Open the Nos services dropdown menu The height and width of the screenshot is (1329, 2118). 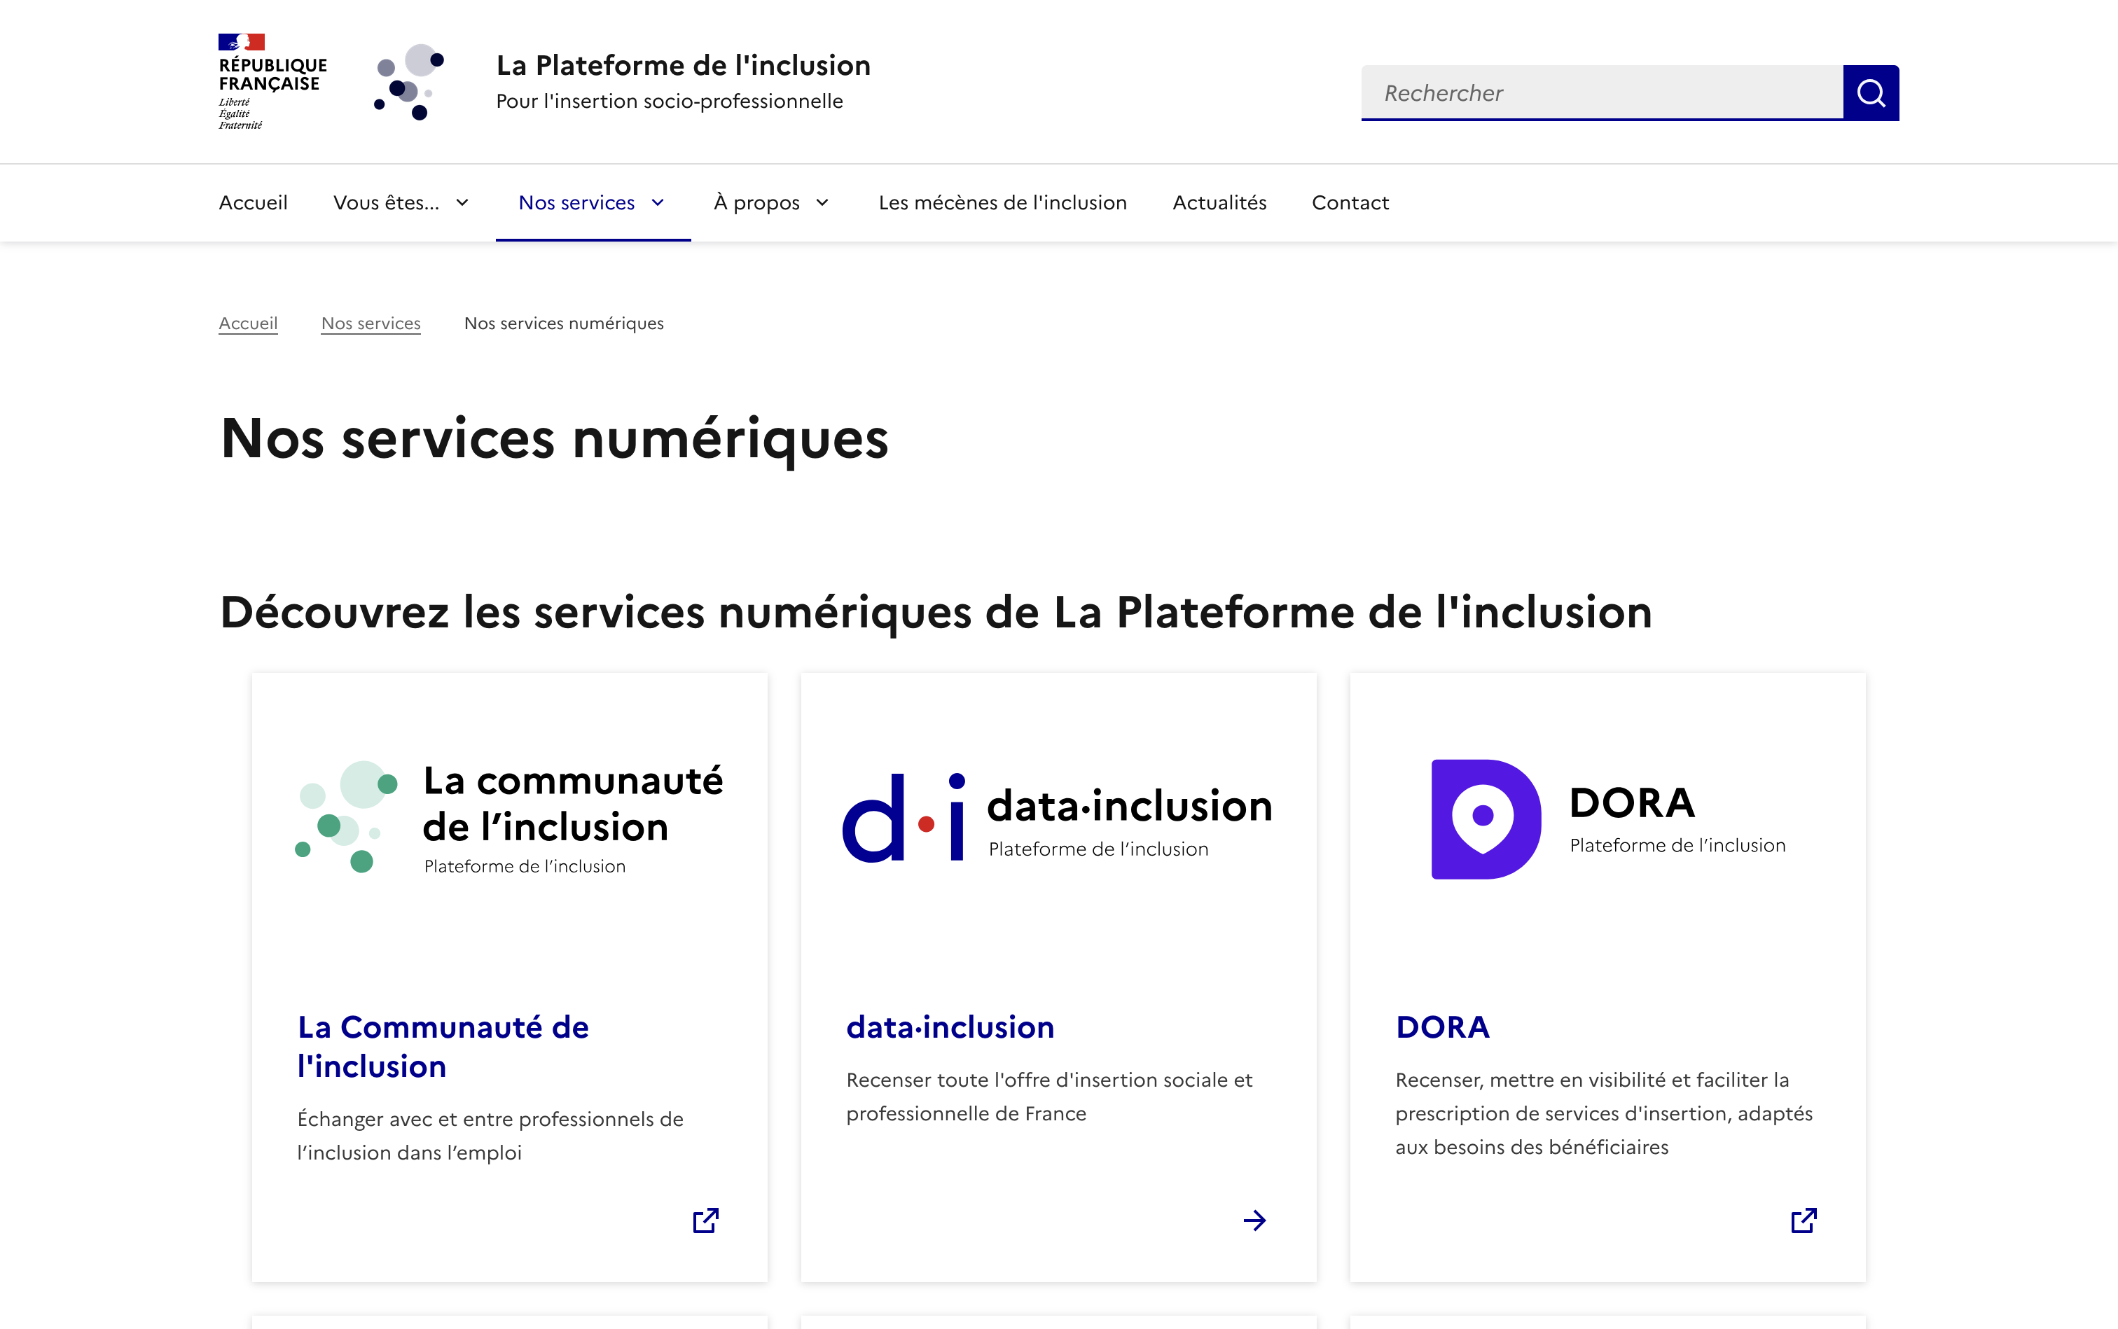coord(591,202)
